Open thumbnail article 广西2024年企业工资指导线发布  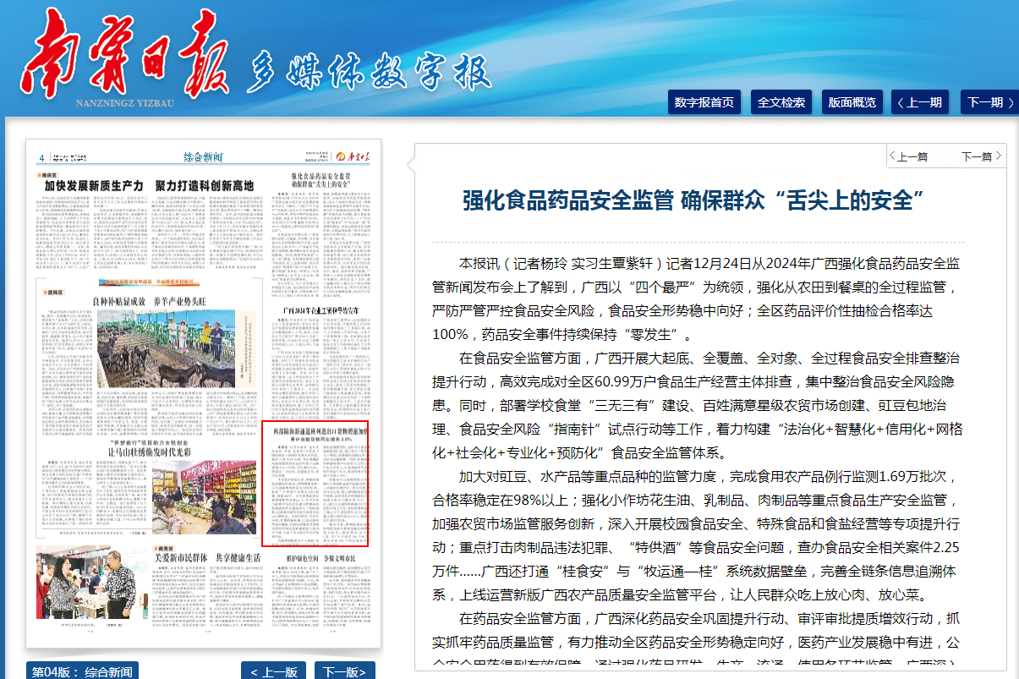(x=319, y=311)
